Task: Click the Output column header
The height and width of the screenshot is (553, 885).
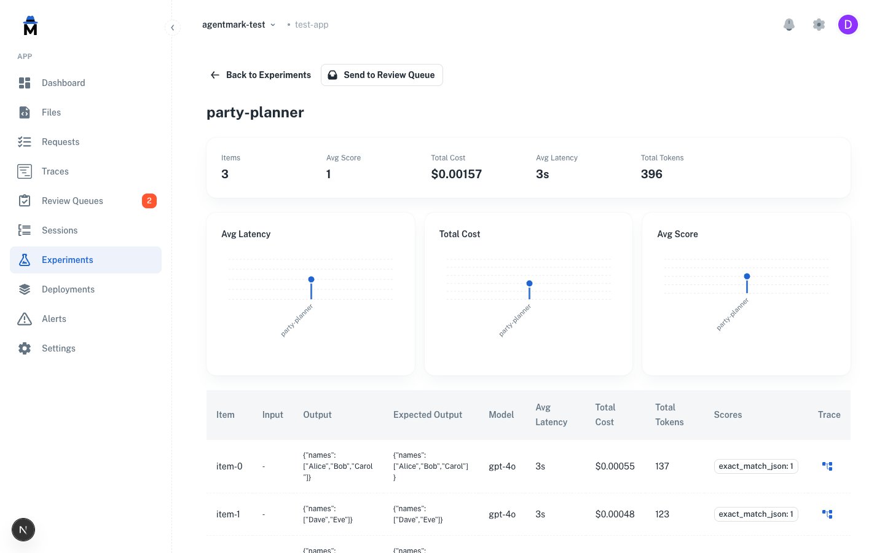Action: pos(317,415)
